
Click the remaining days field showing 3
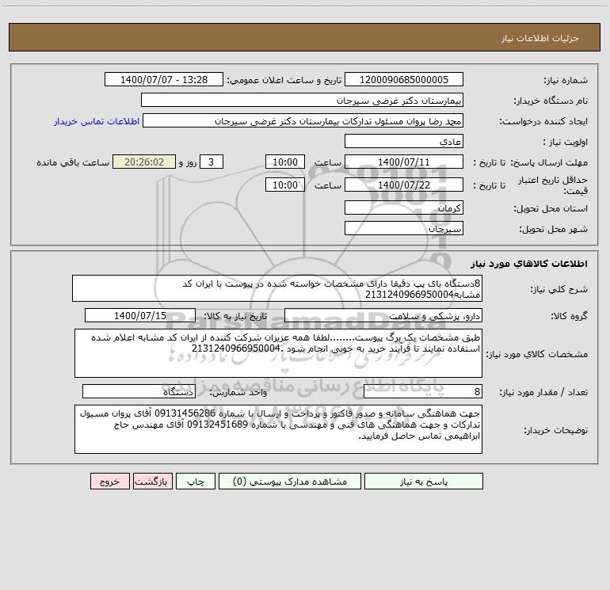[212, 162]
